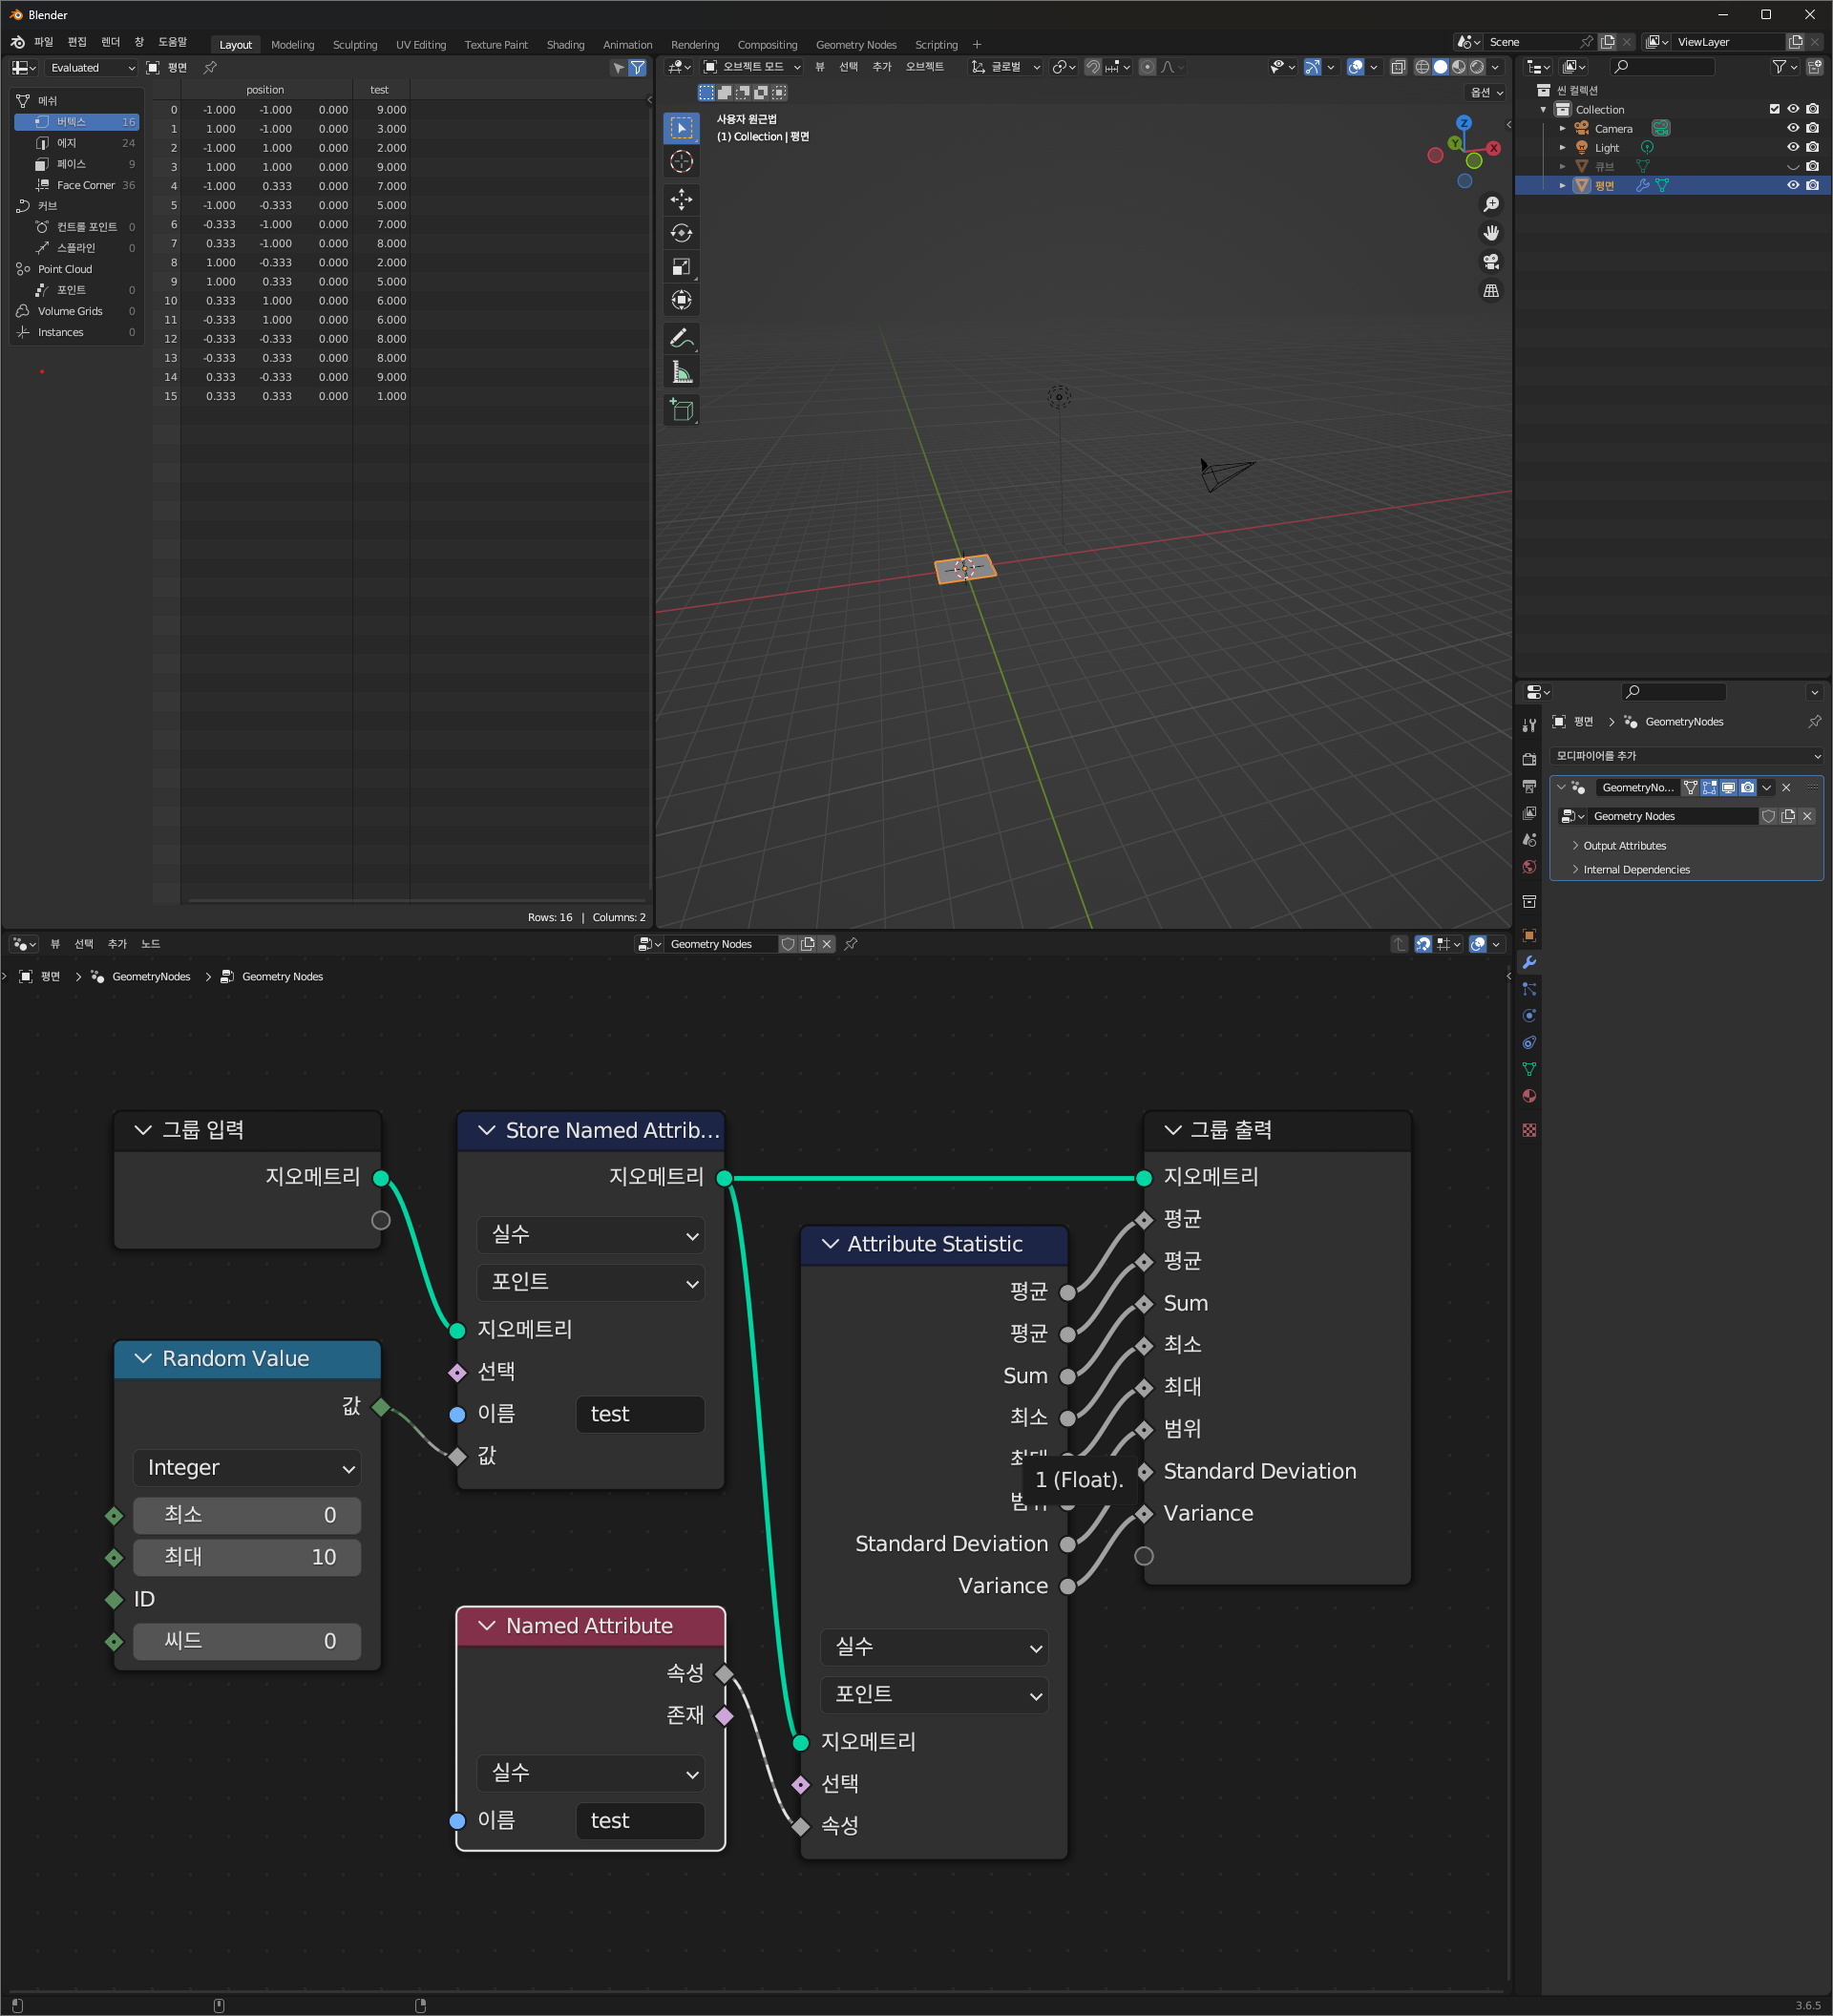The width and height of the screenshot is (1833, 2016).
Task: Open the 모디파이어를 추가 dropdown
Action: [1686, 755]
